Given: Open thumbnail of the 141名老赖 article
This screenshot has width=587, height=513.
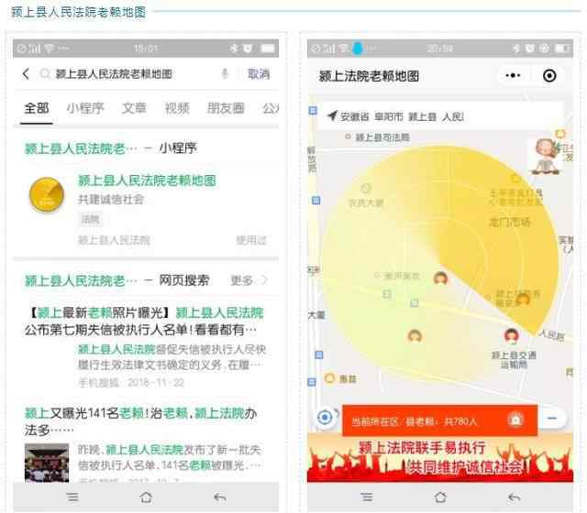Looking at the screenshot, I should tap(47, 463).
